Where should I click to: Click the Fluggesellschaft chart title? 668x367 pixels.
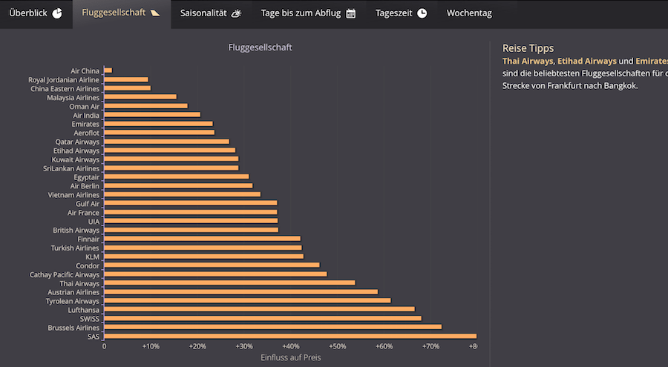coord(260,47)
